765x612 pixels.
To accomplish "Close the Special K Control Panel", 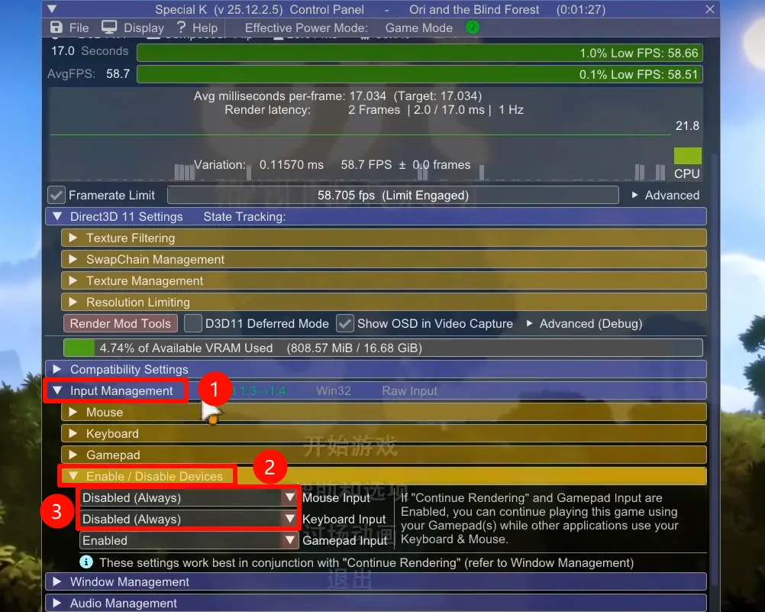I will [710, 9].
